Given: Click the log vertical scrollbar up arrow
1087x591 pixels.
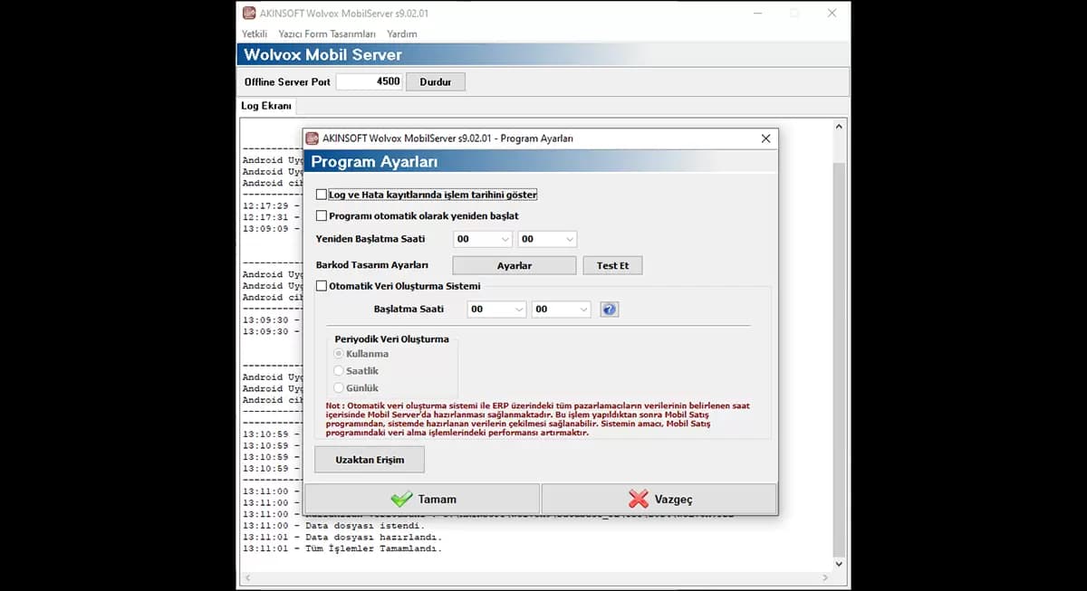Looking at the screenshot, I should [838, 127].
